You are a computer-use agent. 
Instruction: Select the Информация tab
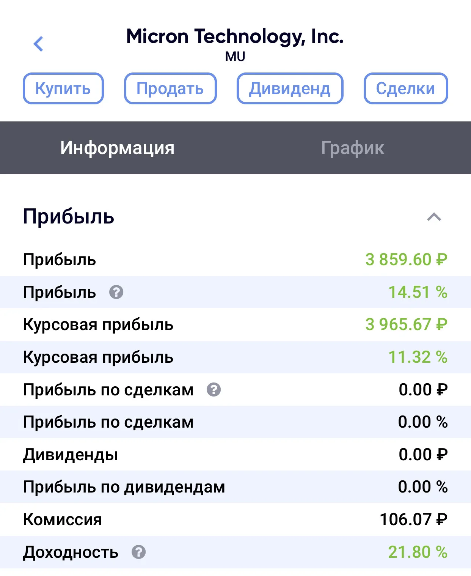pyautogui.click(x=118, y=148)
